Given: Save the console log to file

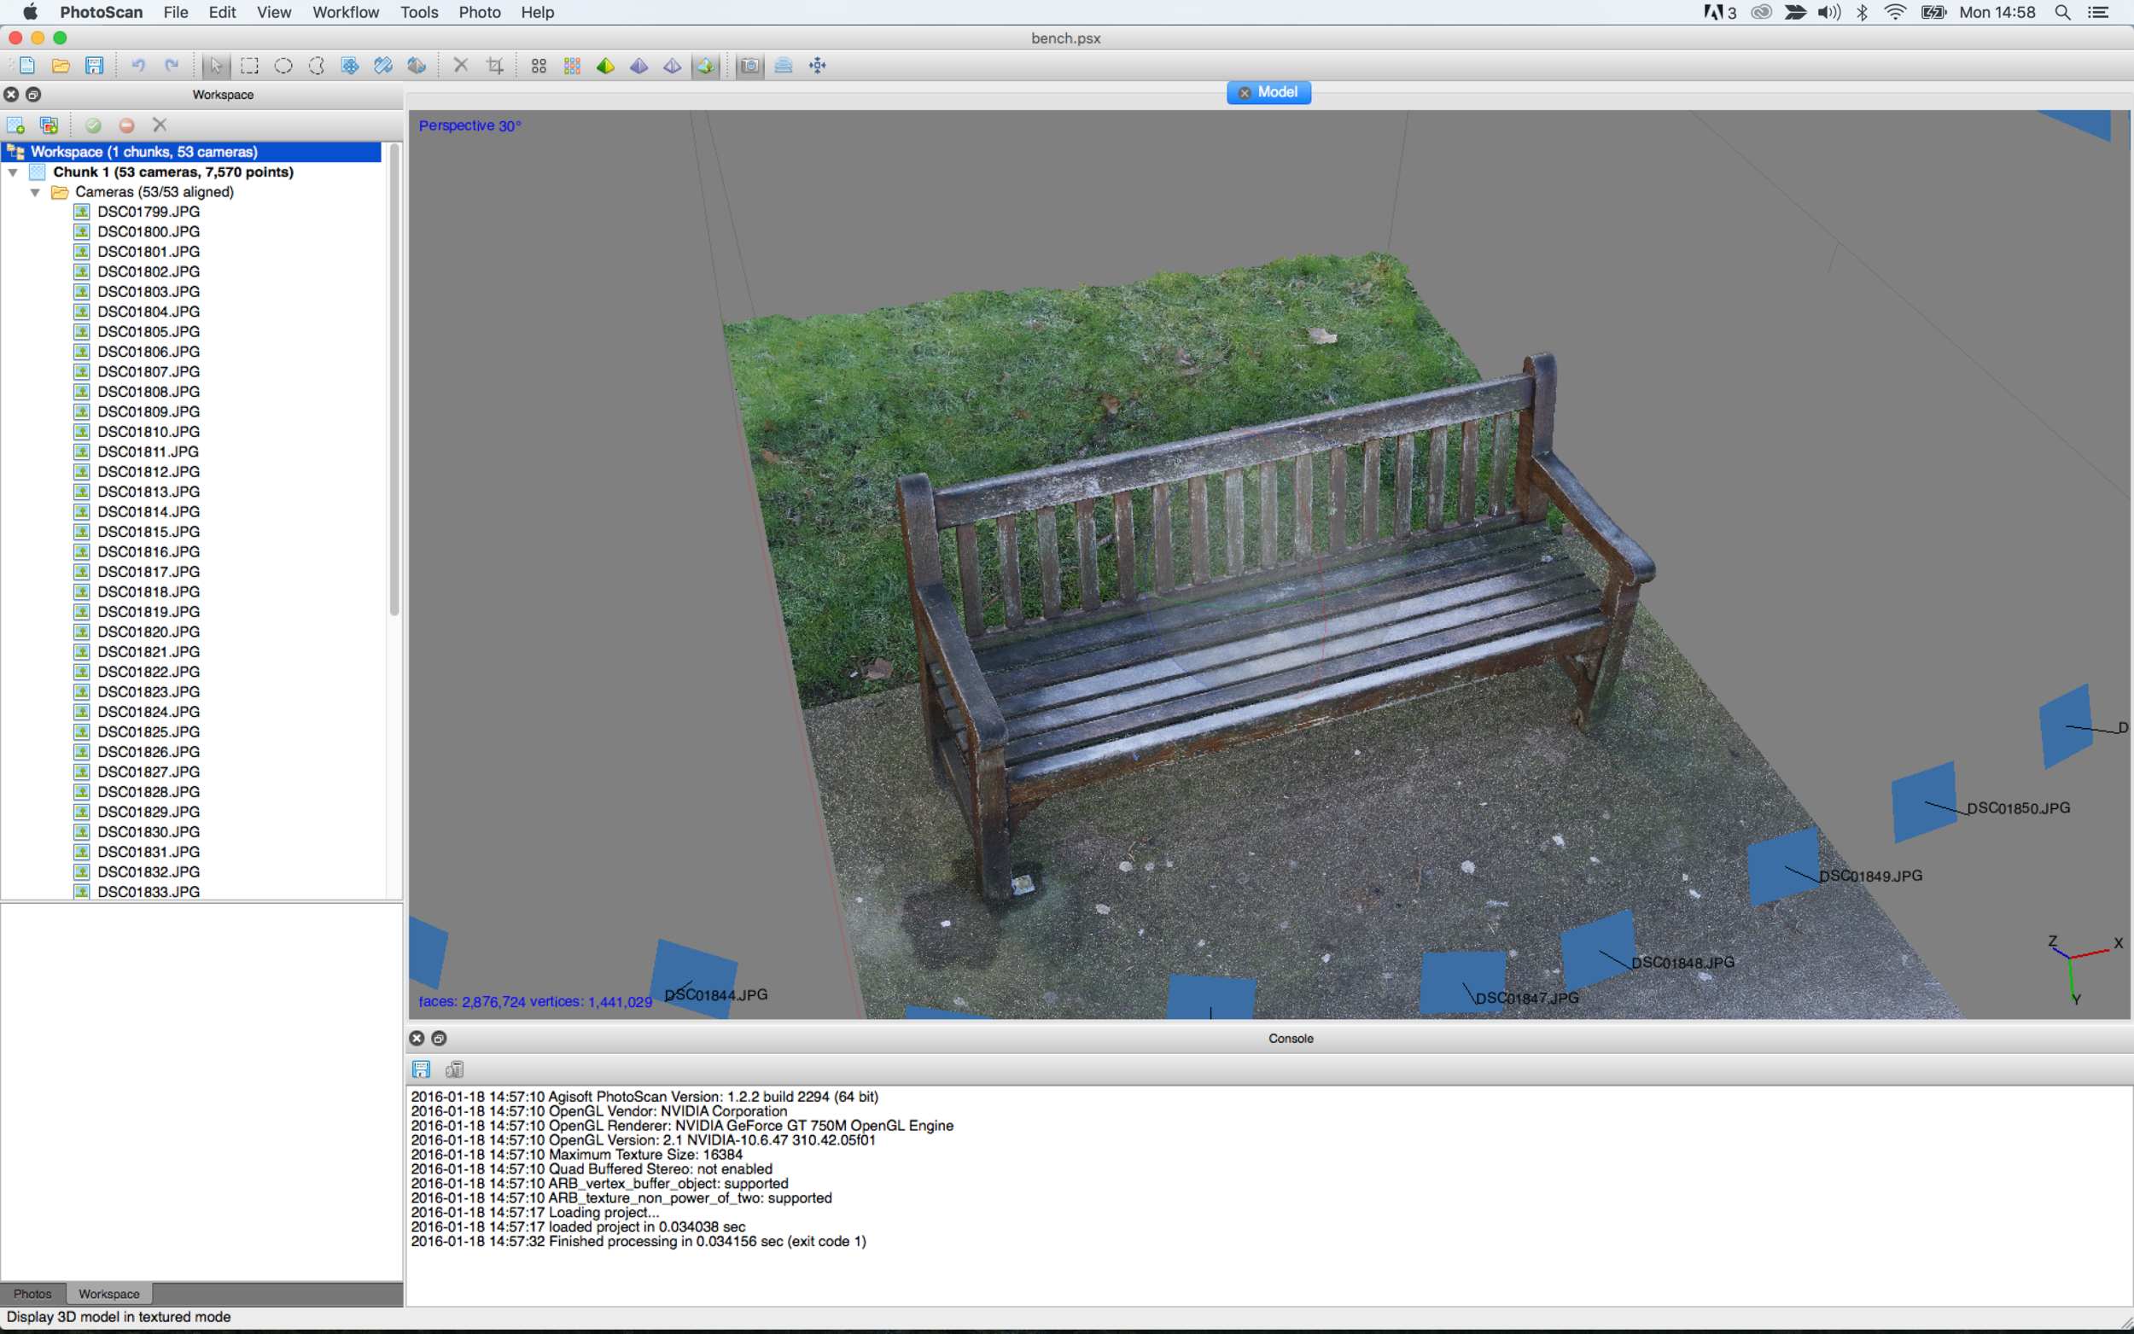Looking at the screenshot, I should (422, 1069).
